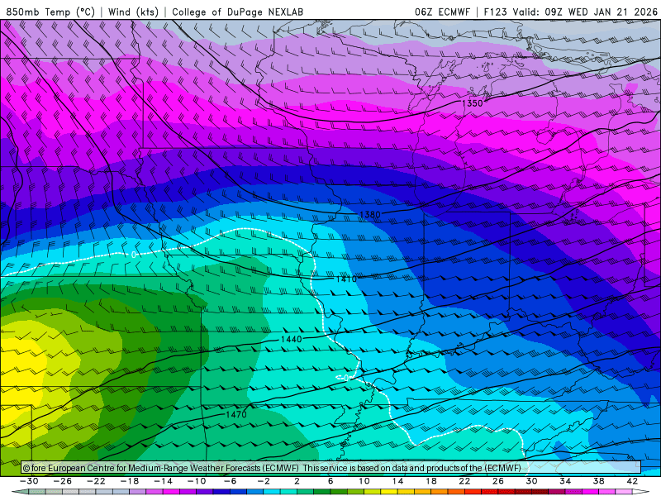The height and width of the screenshot is (496, 661).
Task: Click the 38 color scale label
Action: (598, 481)
